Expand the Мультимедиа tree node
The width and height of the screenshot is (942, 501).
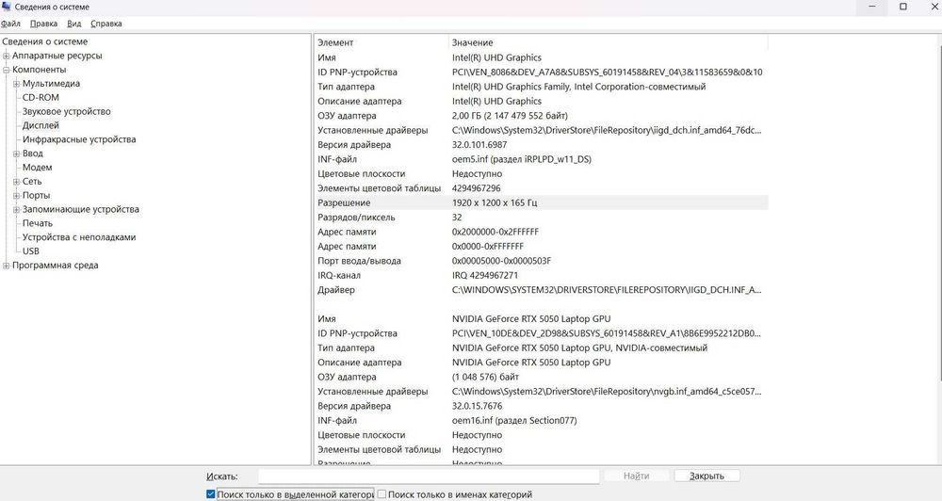coord(16,84)
